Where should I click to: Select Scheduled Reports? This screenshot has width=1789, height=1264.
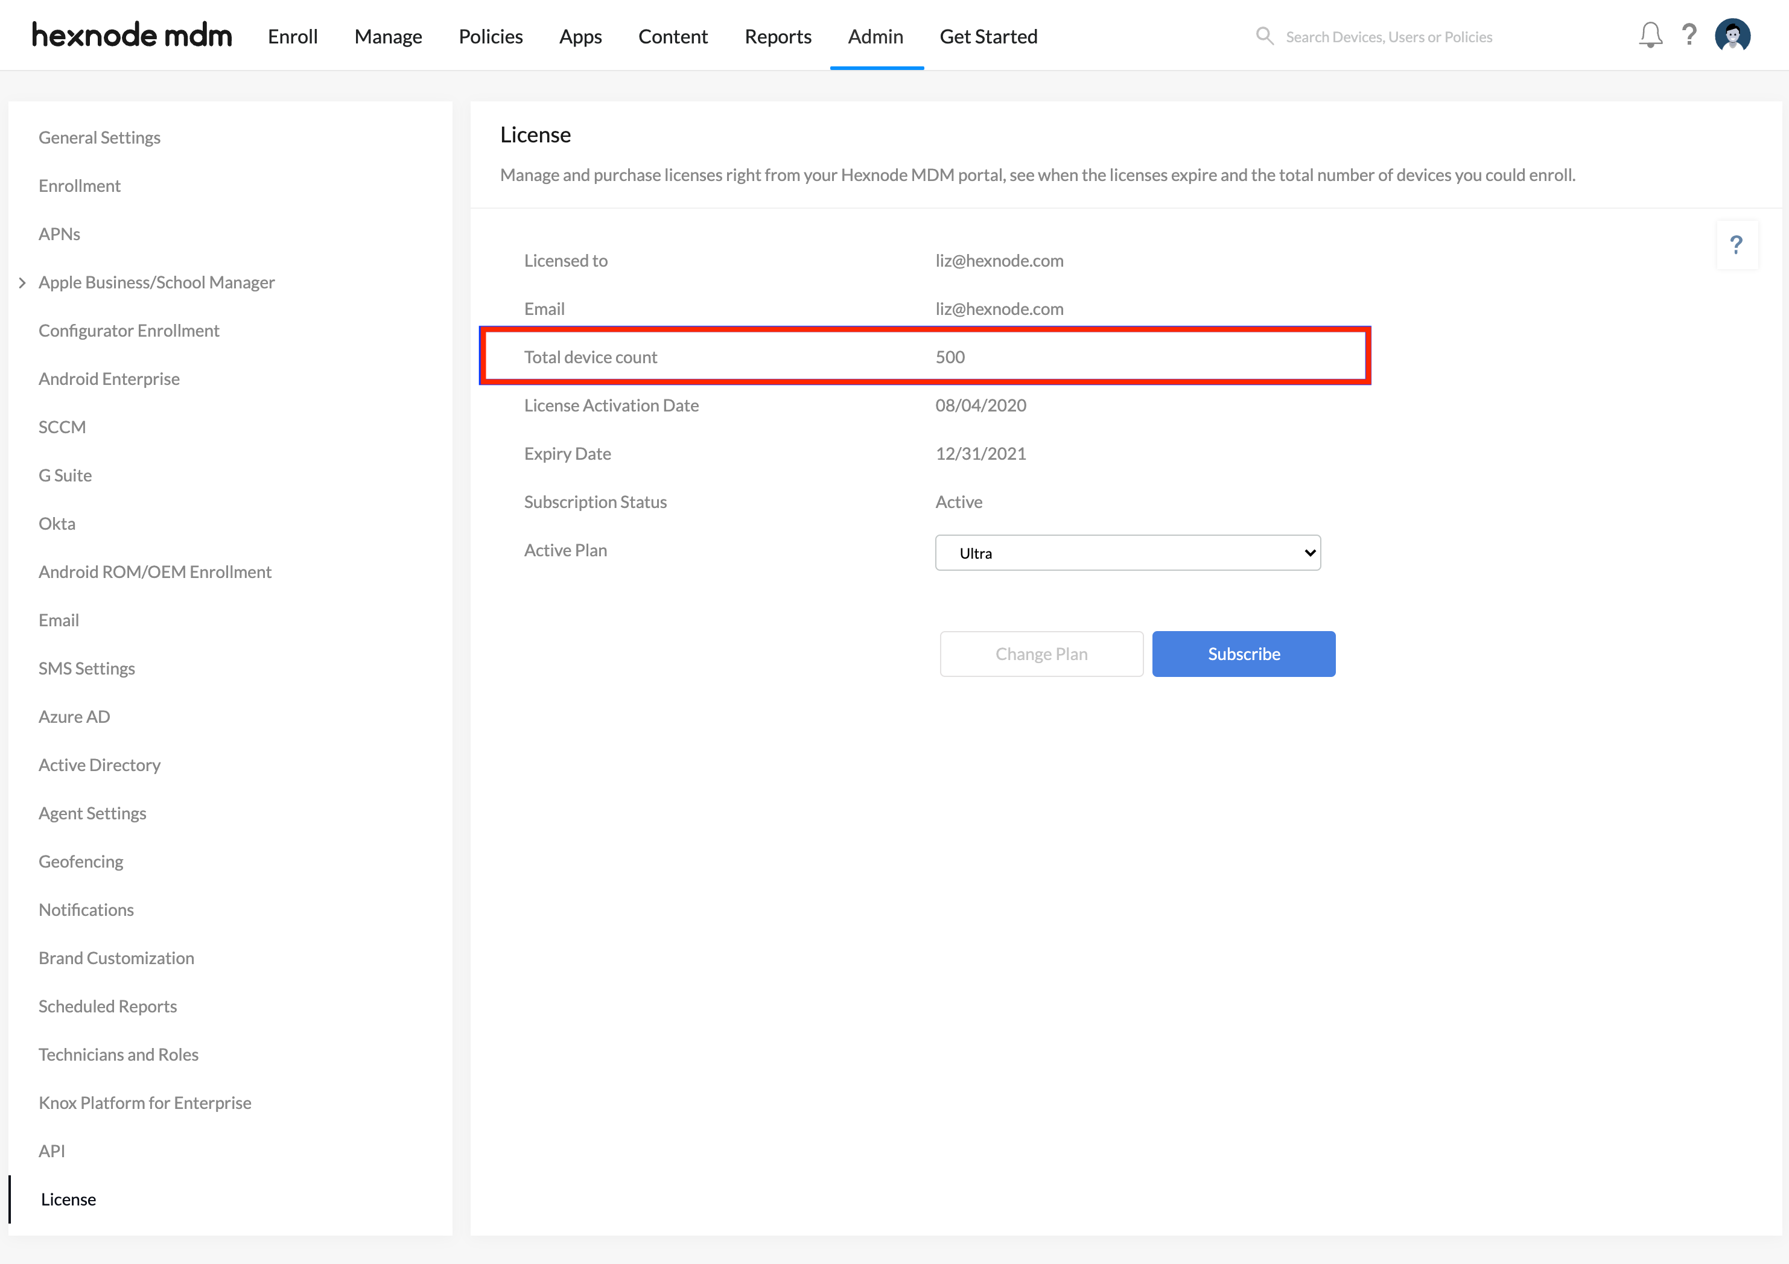click(107, 1007)
